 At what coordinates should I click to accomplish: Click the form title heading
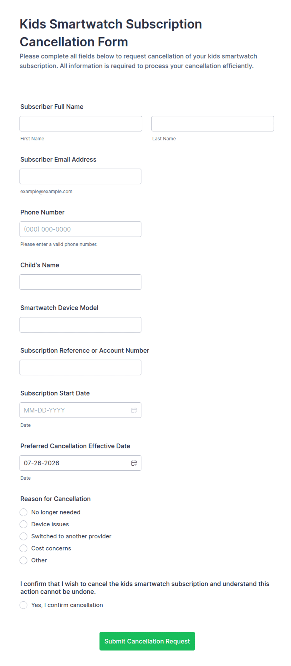111,33
